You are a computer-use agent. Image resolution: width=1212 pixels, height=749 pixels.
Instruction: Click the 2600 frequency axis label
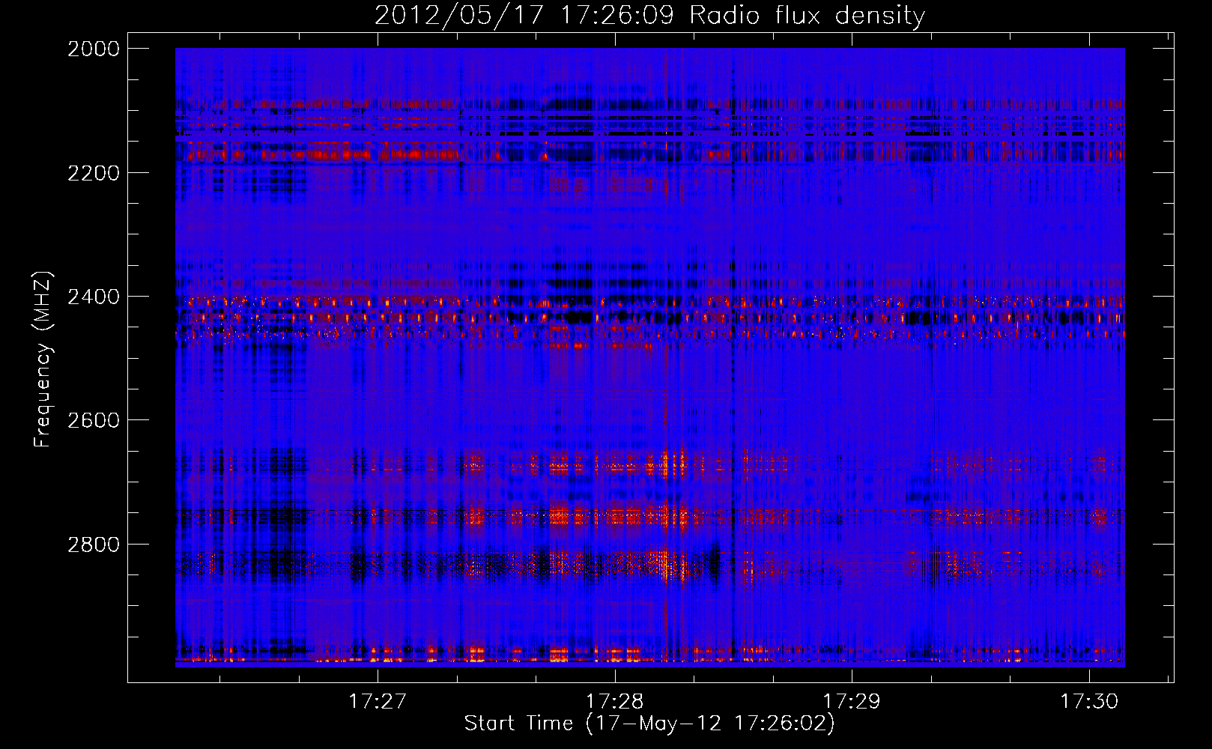(x=94, y=420)
